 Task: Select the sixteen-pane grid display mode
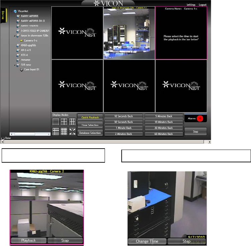click(x=64, y=132)
